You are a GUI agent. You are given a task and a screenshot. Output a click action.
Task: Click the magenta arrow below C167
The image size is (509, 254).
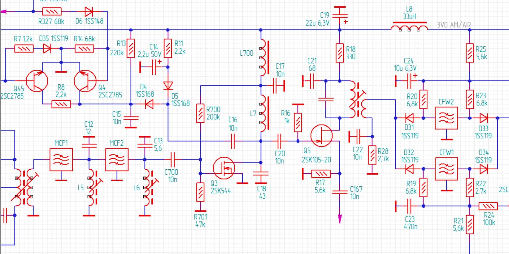340,219
